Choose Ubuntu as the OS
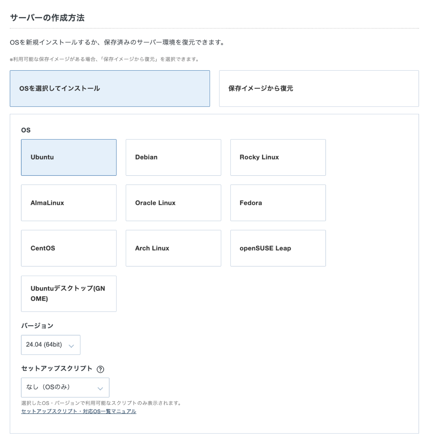This screenshot has width=424, height=436. pyautogui.click(x=69, y=158)
